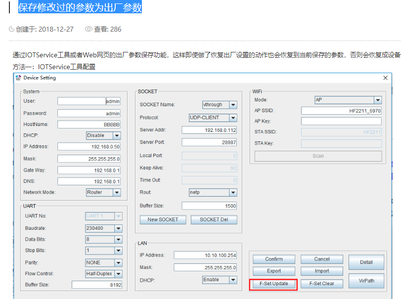Click the Cancel button

click(322, 259)
